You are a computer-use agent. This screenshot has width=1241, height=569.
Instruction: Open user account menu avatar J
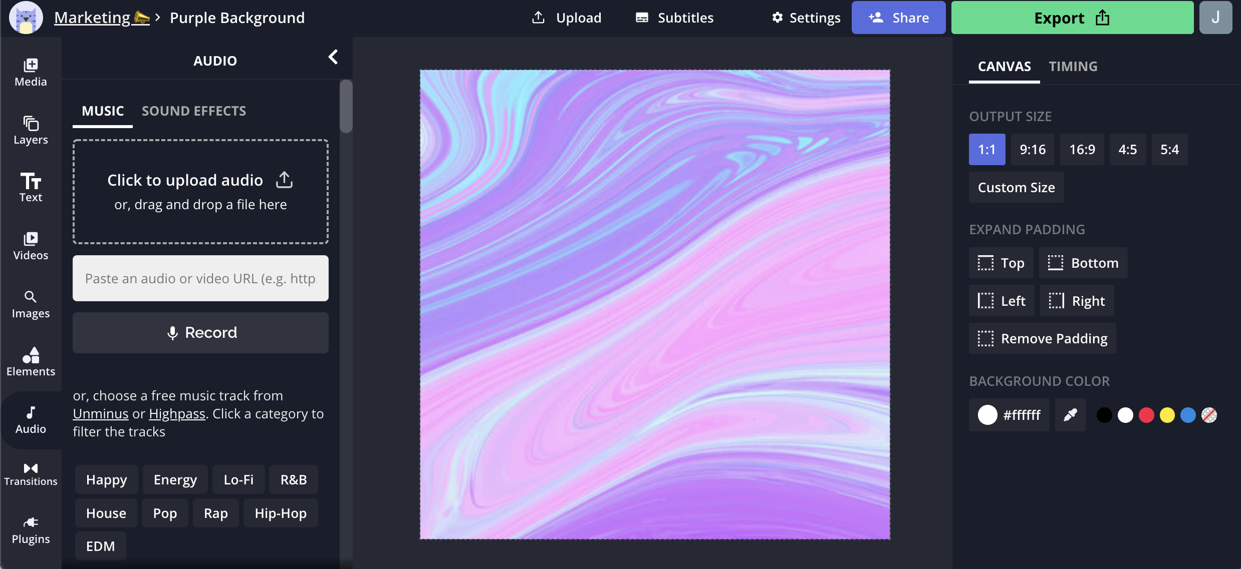click(x=1215, y=18)
